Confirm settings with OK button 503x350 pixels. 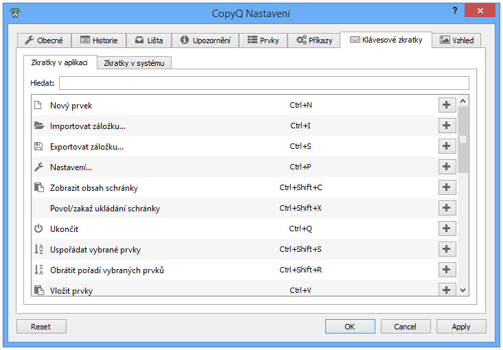(350, 327)
